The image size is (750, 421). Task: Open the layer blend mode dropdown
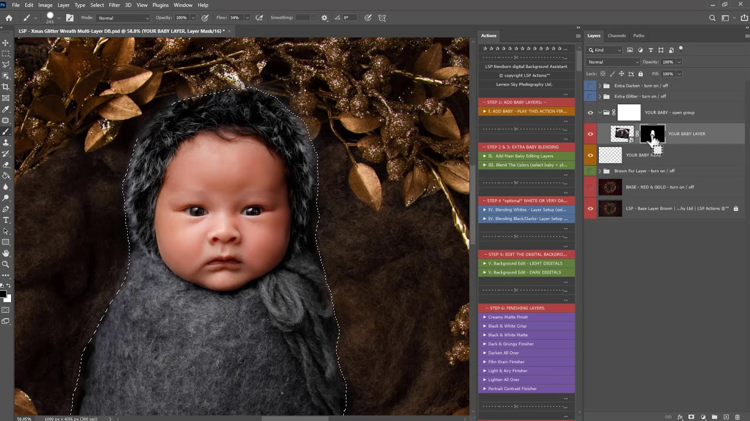coord(613,62)
